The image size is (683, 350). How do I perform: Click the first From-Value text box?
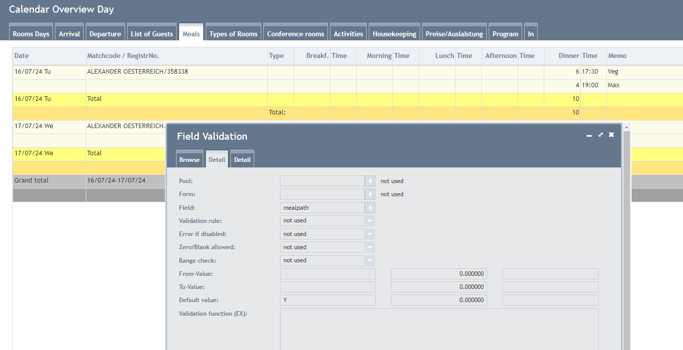click(x=328, y=274)
